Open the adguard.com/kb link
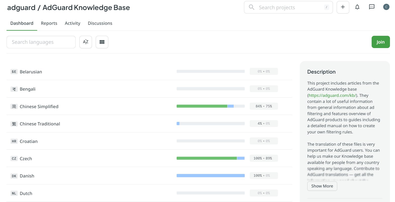The height and width of the screenshot is (202, 395). [x=332, y=95]
